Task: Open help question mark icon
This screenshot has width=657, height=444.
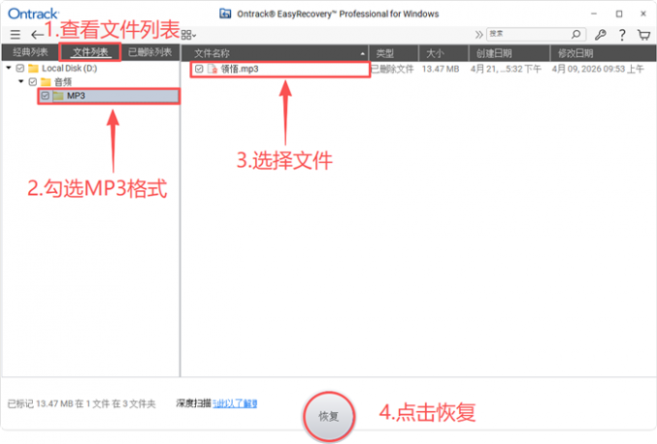Action: click(x=622, y=35)
